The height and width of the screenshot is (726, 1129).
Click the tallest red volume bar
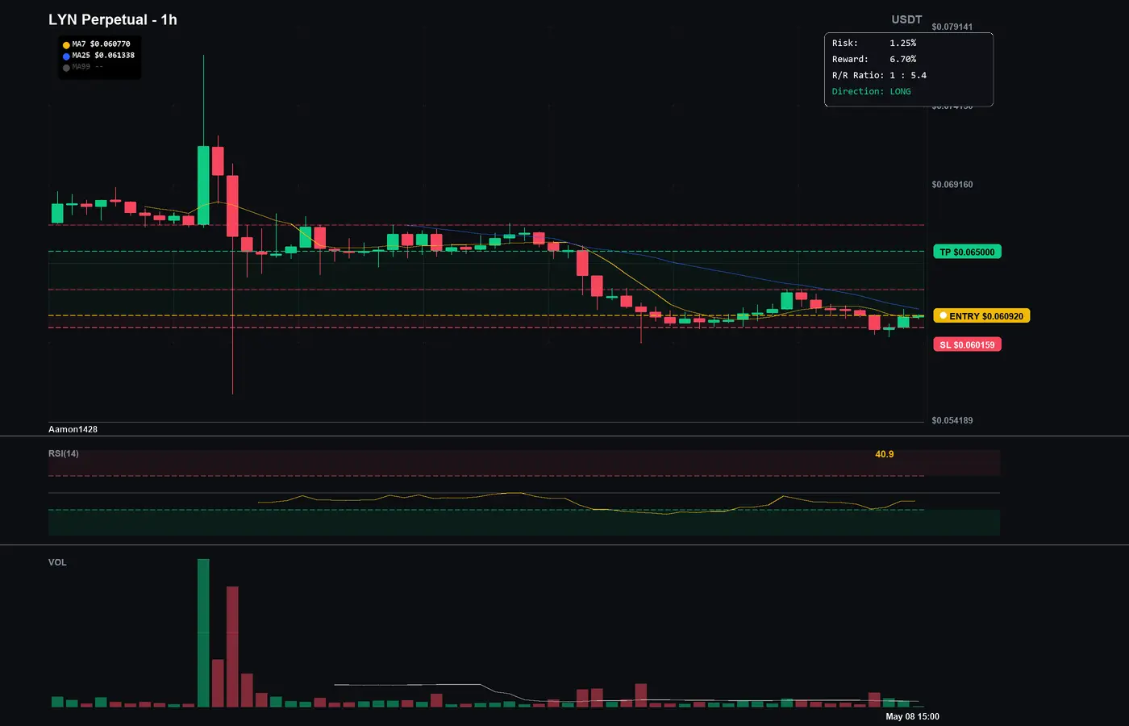click(232, 647)
